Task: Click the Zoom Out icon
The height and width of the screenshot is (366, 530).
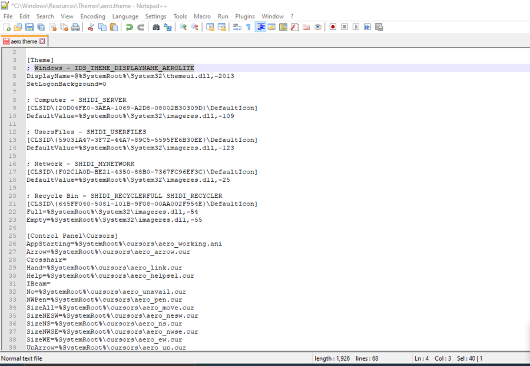Action: pos(195,27)
